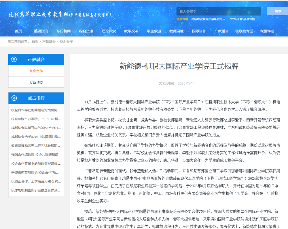
Task: Select 国际合作 in the top navigation
Action: point(199,31)
